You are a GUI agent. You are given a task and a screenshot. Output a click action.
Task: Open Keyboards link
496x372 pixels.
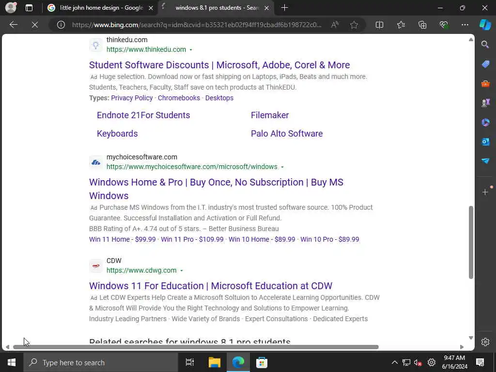tap(117, 134)
